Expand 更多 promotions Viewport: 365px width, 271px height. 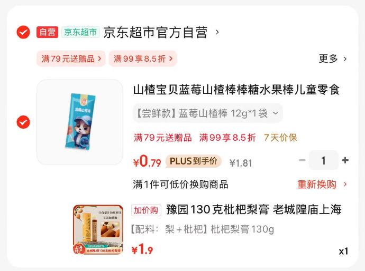[333, 59]
